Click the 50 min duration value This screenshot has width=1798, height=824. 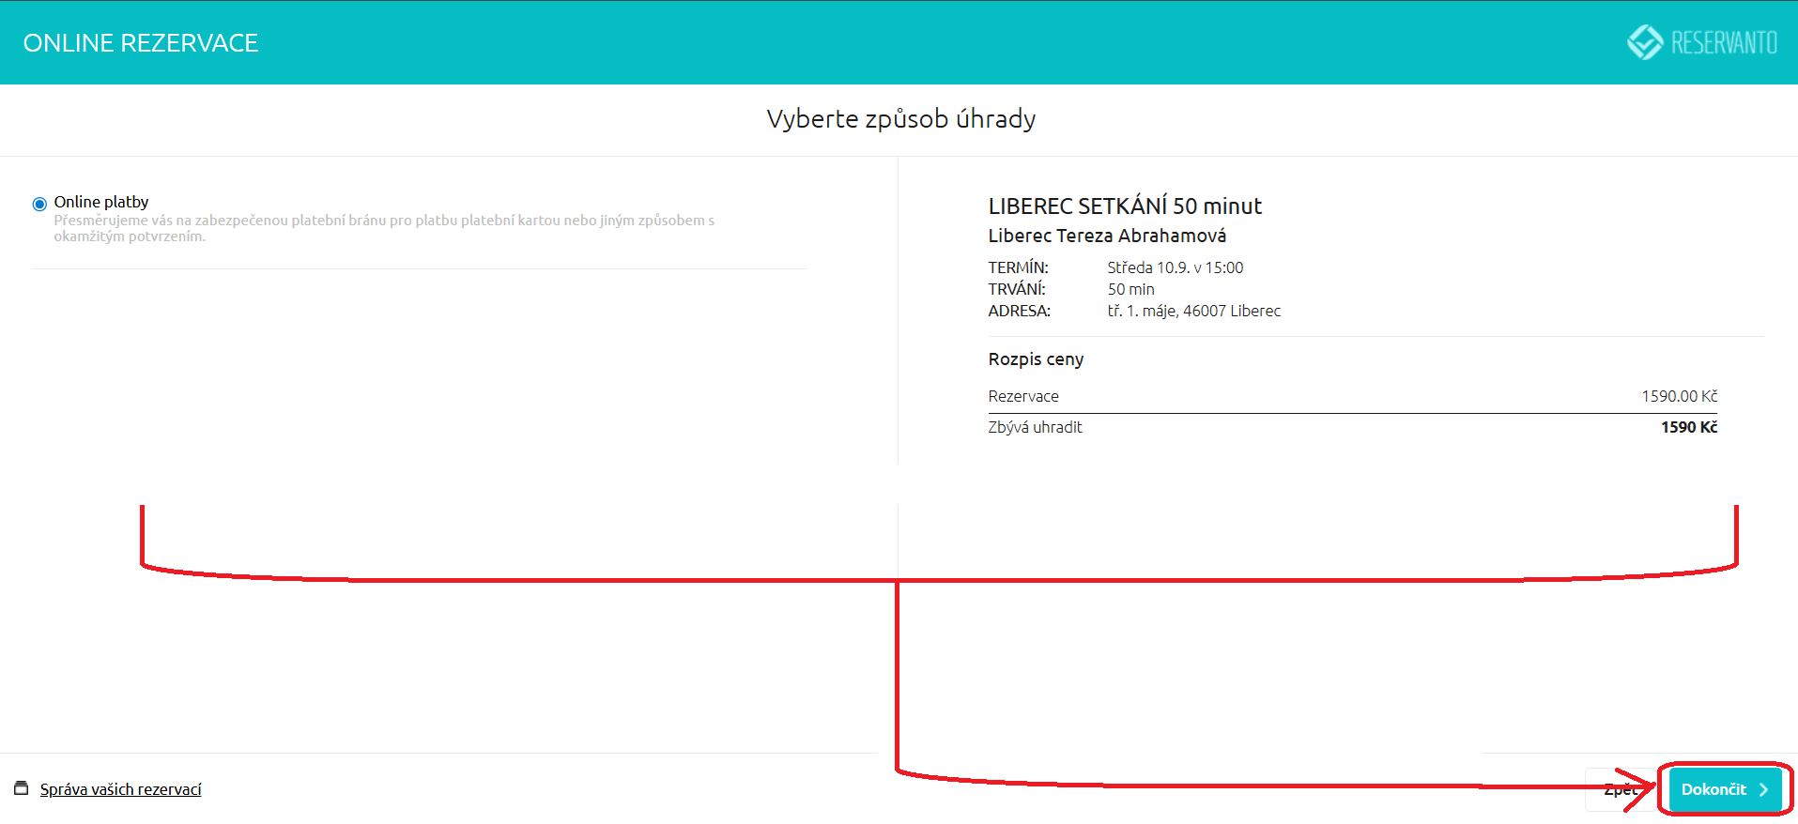coord(1130,289)
